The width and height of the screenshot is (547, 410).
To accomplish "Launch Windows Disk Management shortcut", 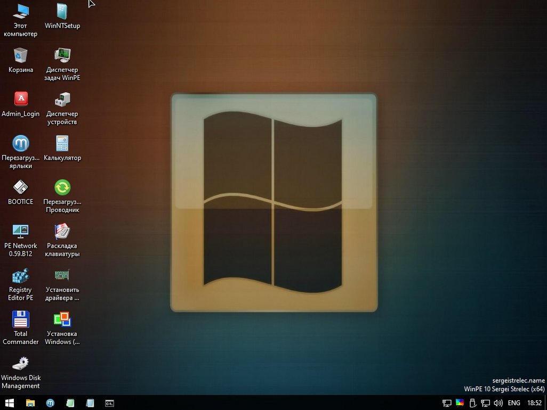I will pyautogui.click(x=21, y=364).
